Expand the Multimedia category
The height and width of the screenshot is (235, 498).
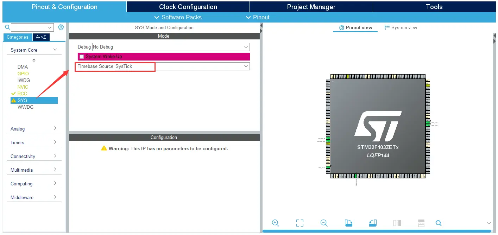(55, 170)
